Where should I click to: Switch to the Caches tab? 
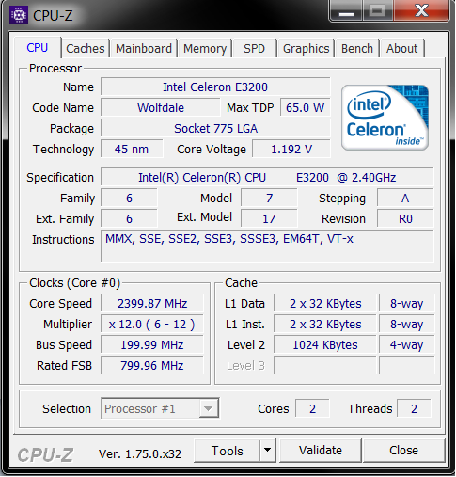click(85, 49)
